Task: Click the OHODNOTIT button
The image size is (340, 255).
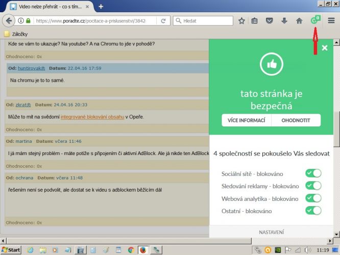Action: point(296,120)
